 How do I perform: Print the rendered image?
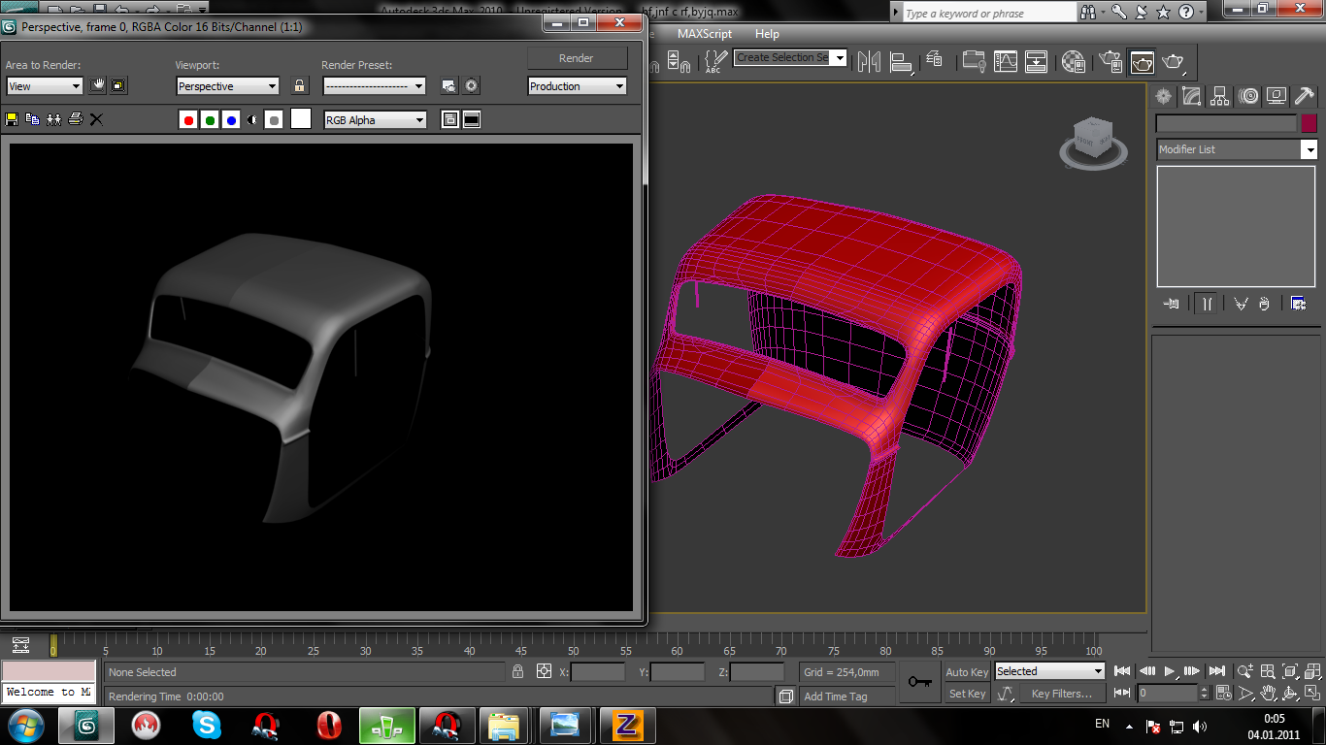click(75, 119)
